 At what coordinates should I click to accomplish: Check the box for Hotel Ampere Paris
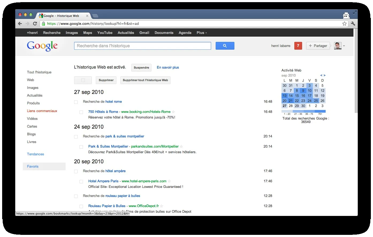(81, 181)
